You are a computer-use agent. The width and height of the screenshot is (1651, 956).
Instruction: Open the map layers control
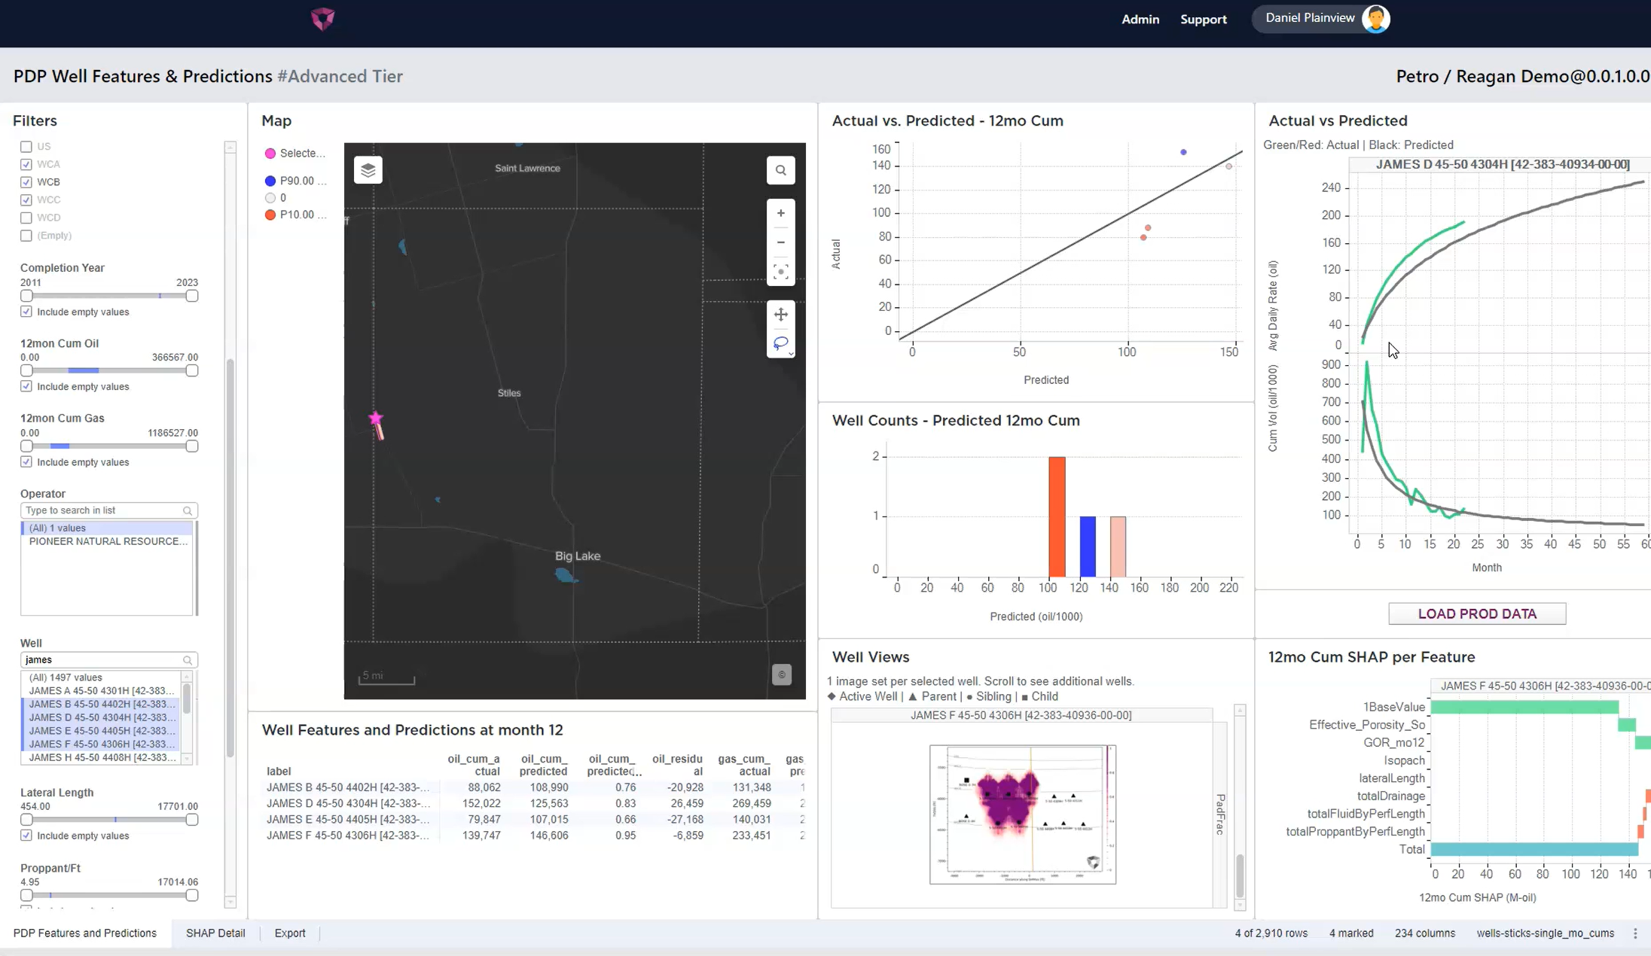[x=368, y=170]
